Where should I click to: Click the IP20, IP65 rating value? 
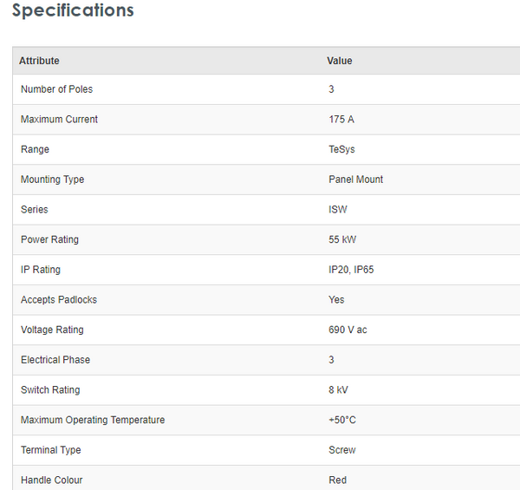(351, 270)
